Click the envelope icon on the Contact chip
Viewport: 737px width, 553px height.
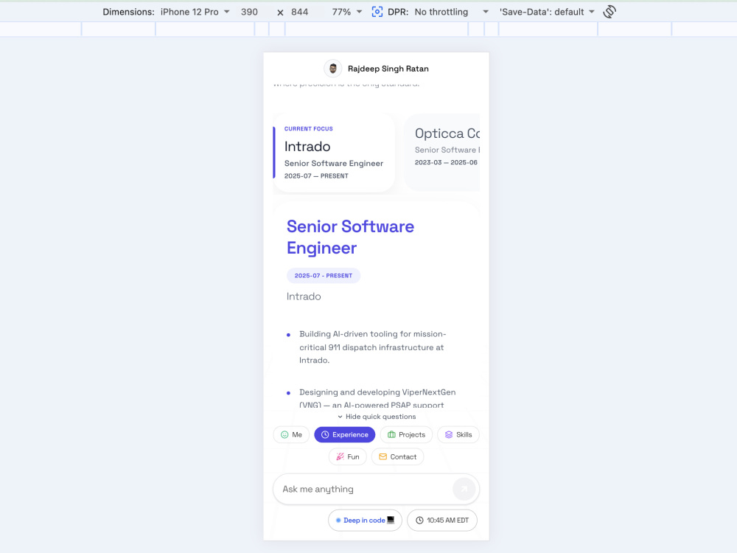click(x=383, y=456)
